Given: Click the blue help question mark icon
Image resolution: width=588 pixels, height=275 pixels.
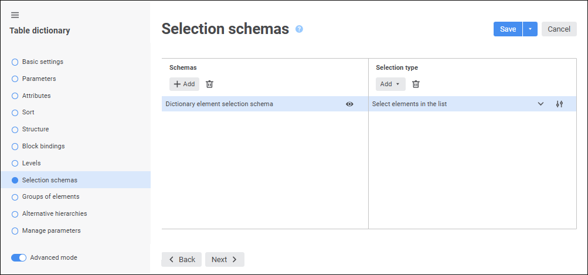Looking at the screenshot, I should pos(299,29).
